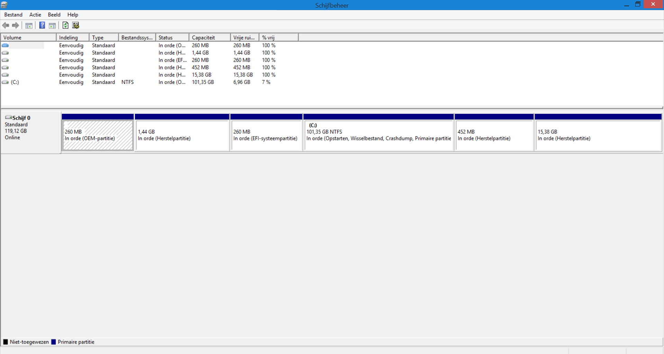Screen dimensions: 664x354
Task: Open help via the question mark icon
Action: click(x=42, y=25)
